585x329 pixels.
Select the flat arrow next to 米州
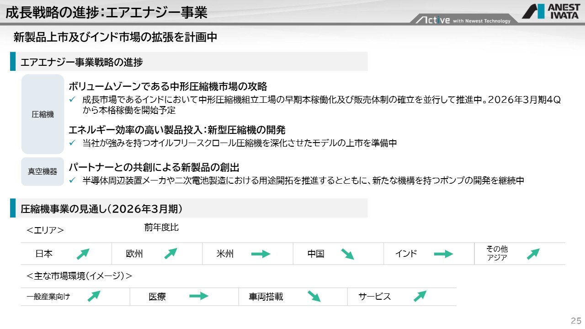pyautogui.click(x=261, y=255)
